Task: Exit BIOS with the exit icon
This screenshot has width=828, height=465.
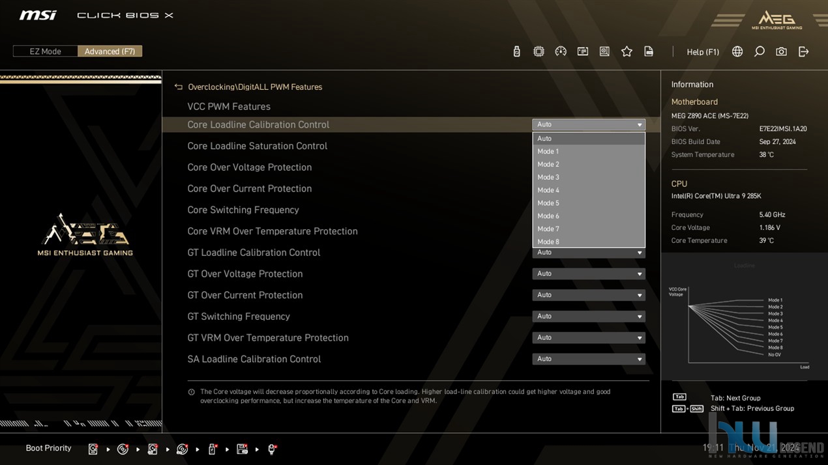Action: pyautogui.click(x=803, y=51)
